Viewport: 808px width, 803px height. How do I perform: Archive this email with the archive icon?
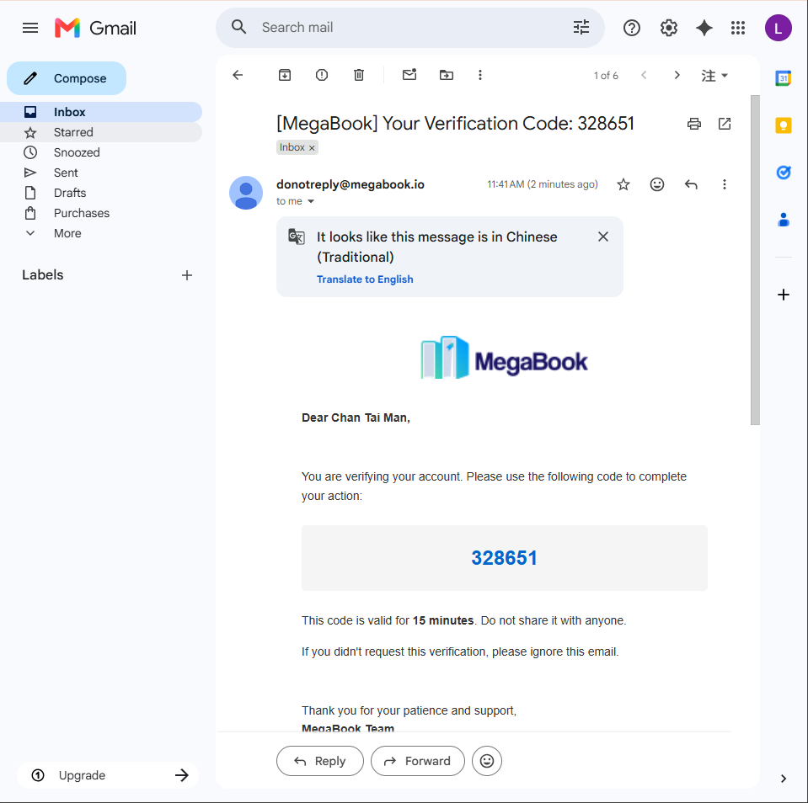click(285, 75)
